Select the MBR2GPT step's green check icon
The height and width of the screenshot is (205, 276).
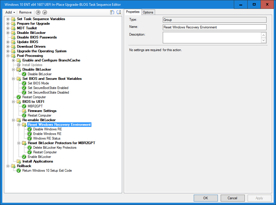point(24,106)
